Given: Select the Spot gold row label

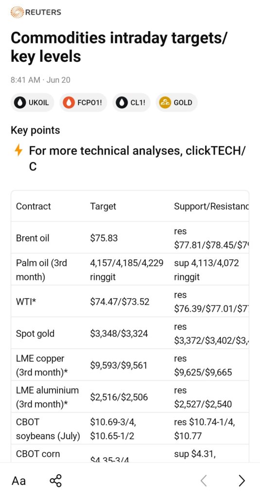Looking at the screenshot, I should [x=35, y=334].
